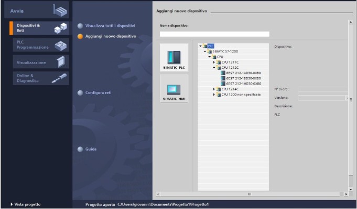The image size is (357, 209).
Task: Open PLC Programmazione section
Action: (x=41, y=45)
